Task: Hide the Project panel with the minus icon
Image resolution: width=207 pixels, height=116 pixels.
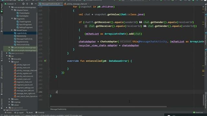Action: coord(36,4)
